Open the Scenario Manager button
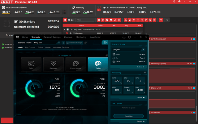Image resolution: width=198 pixels, height=124 pixels. pyautogui.click(x=74, y=43)
